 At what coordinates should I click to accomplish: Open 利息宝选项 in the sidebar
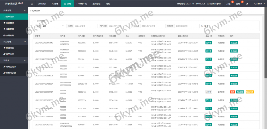click(x=14, y=67)
